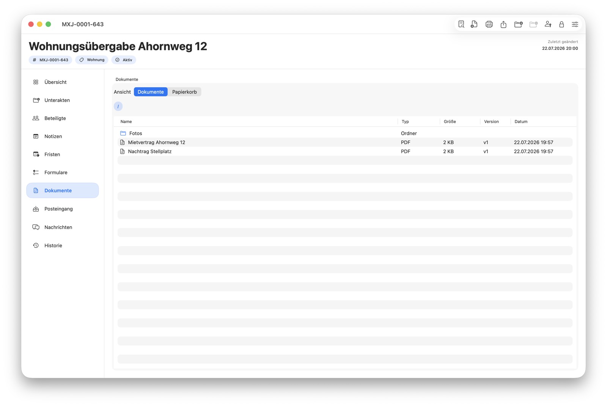Click the "PDF" type of Nachtrag Stellplatz
The height and width of the screenshot is (406, 607).
[x=406, y=151]
